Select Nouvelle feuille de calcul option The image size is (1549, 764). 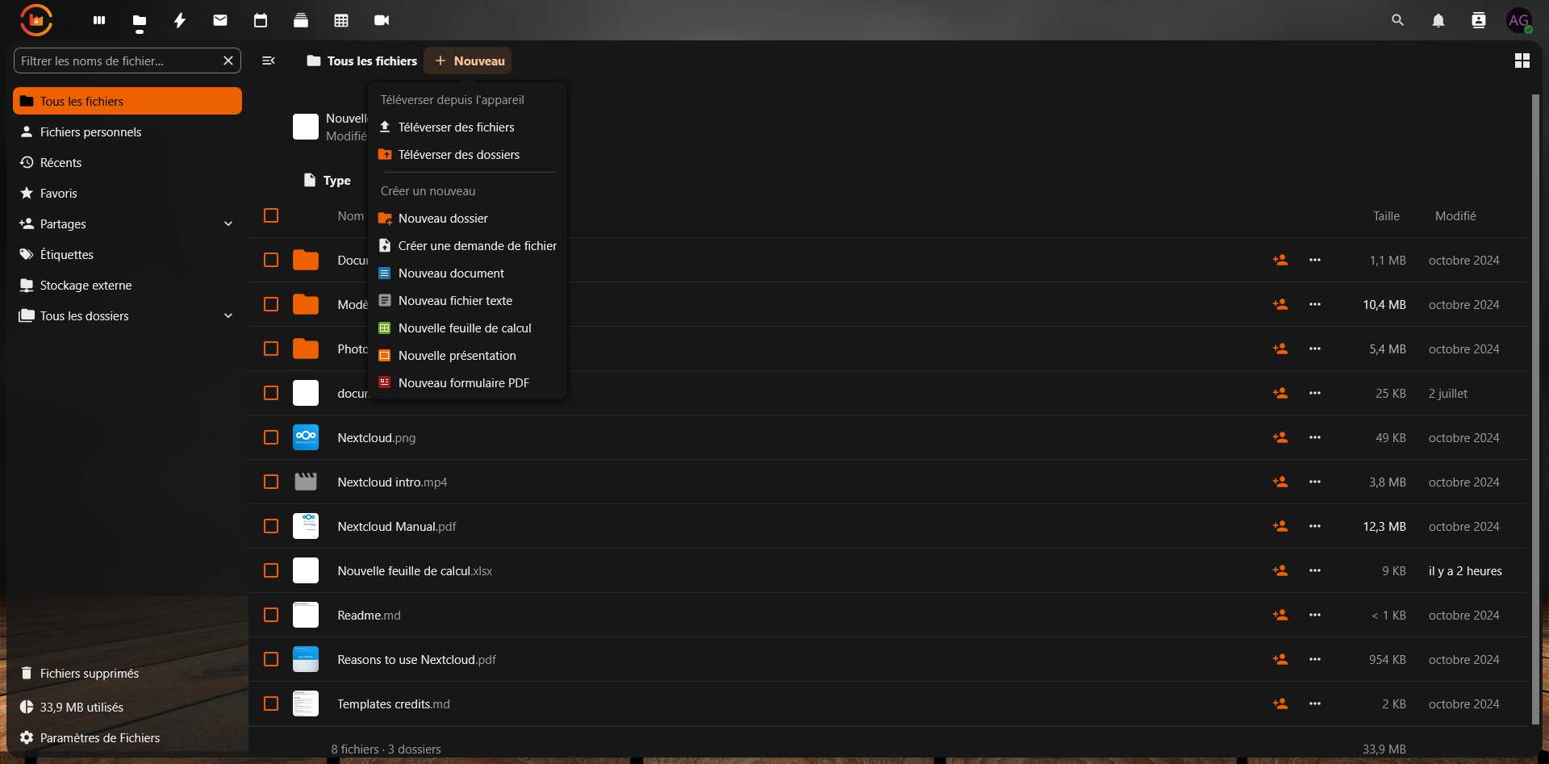point(465,328)
